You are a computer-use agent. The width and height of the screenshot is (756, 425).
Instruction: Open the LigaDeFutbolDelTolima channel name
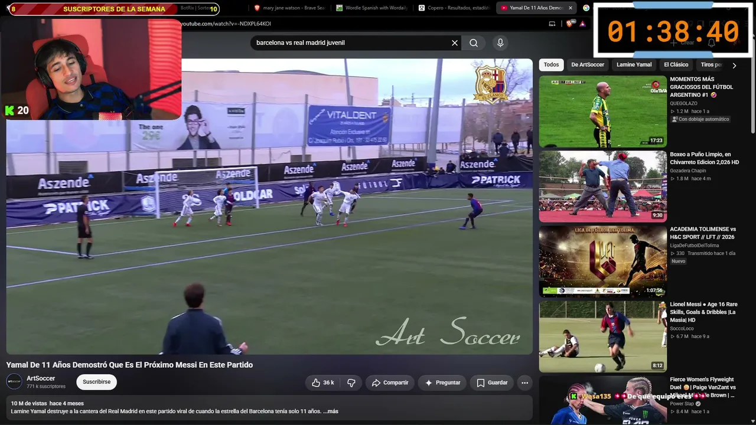(695, 246)
